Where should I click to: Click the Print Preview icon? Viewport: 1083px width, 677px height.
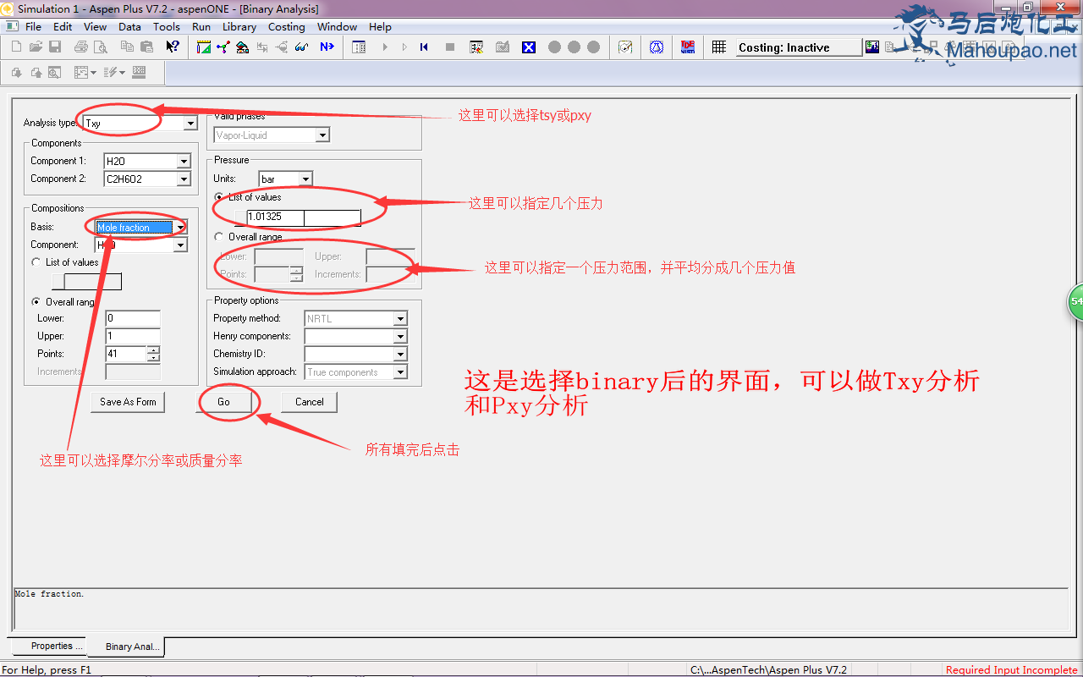(x=100, y=47)
